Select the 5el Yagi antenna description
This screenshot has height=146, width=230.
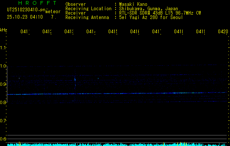pos(151,18)
